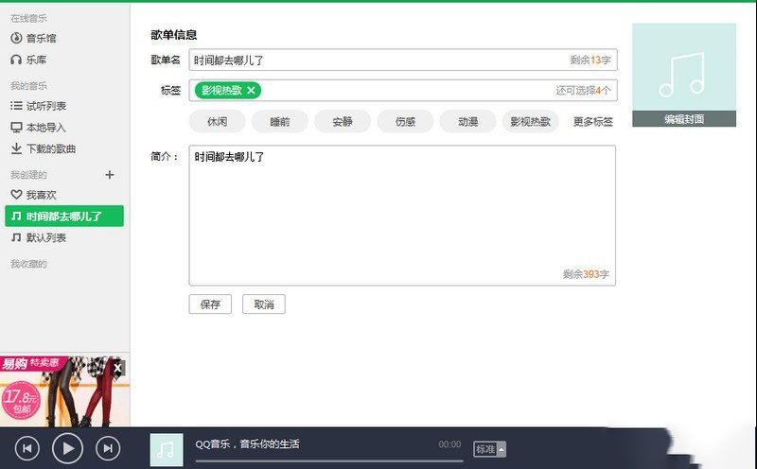Click plus icon to create new playlist

(x=110, y=175)
